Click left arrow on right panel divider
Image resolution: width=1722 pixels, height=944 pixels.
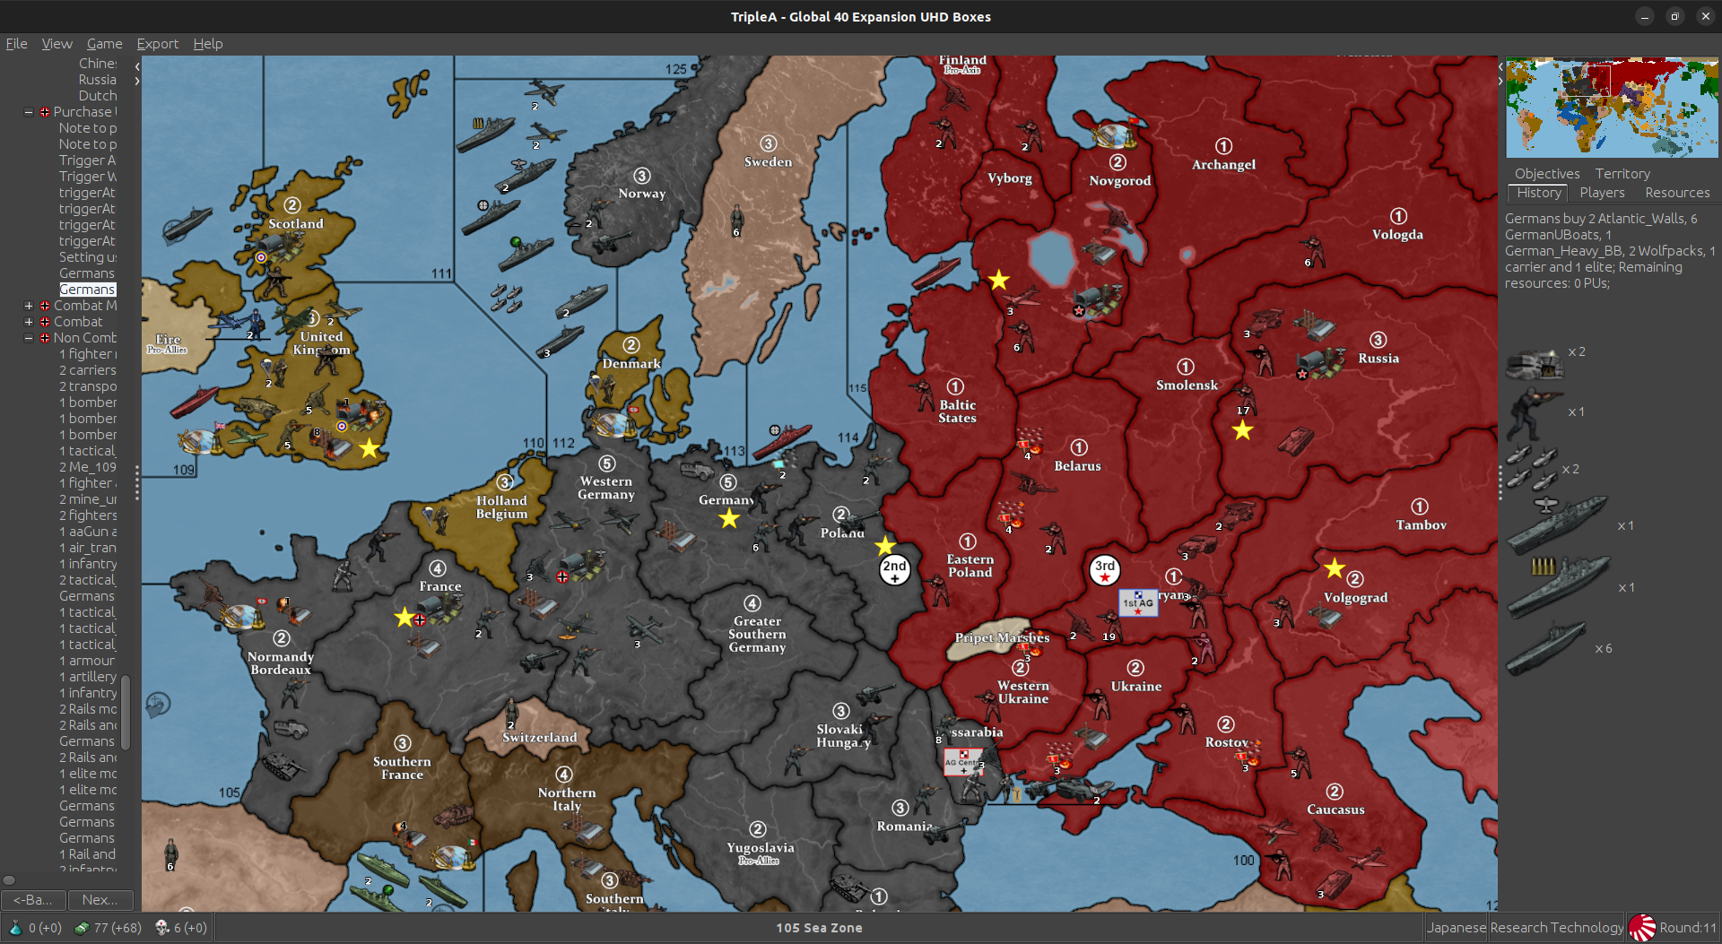[x=1500, y=66]
